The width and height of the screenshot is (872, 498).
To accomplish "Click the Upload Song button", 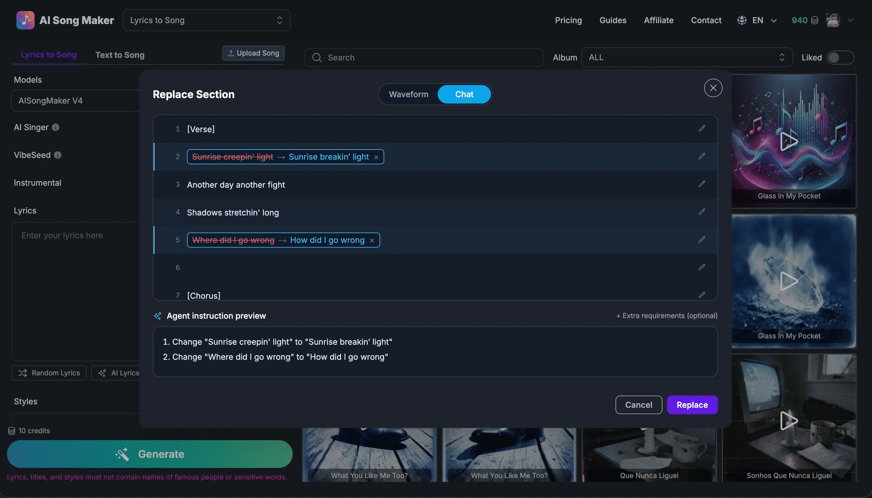I will 253,53.
